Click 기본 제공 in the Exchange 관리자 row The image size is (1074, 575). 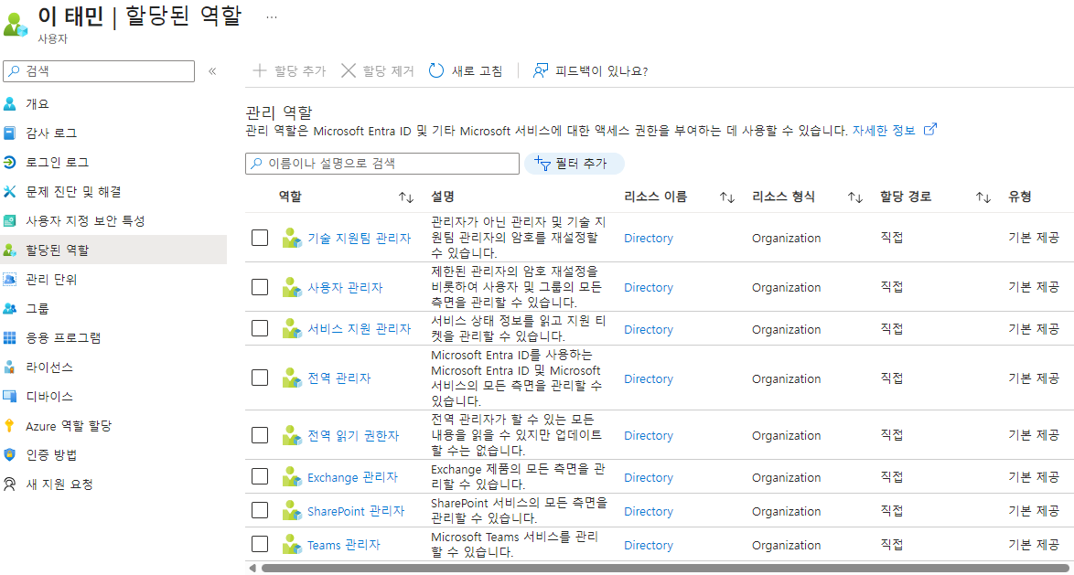(x=1034, y=476)
